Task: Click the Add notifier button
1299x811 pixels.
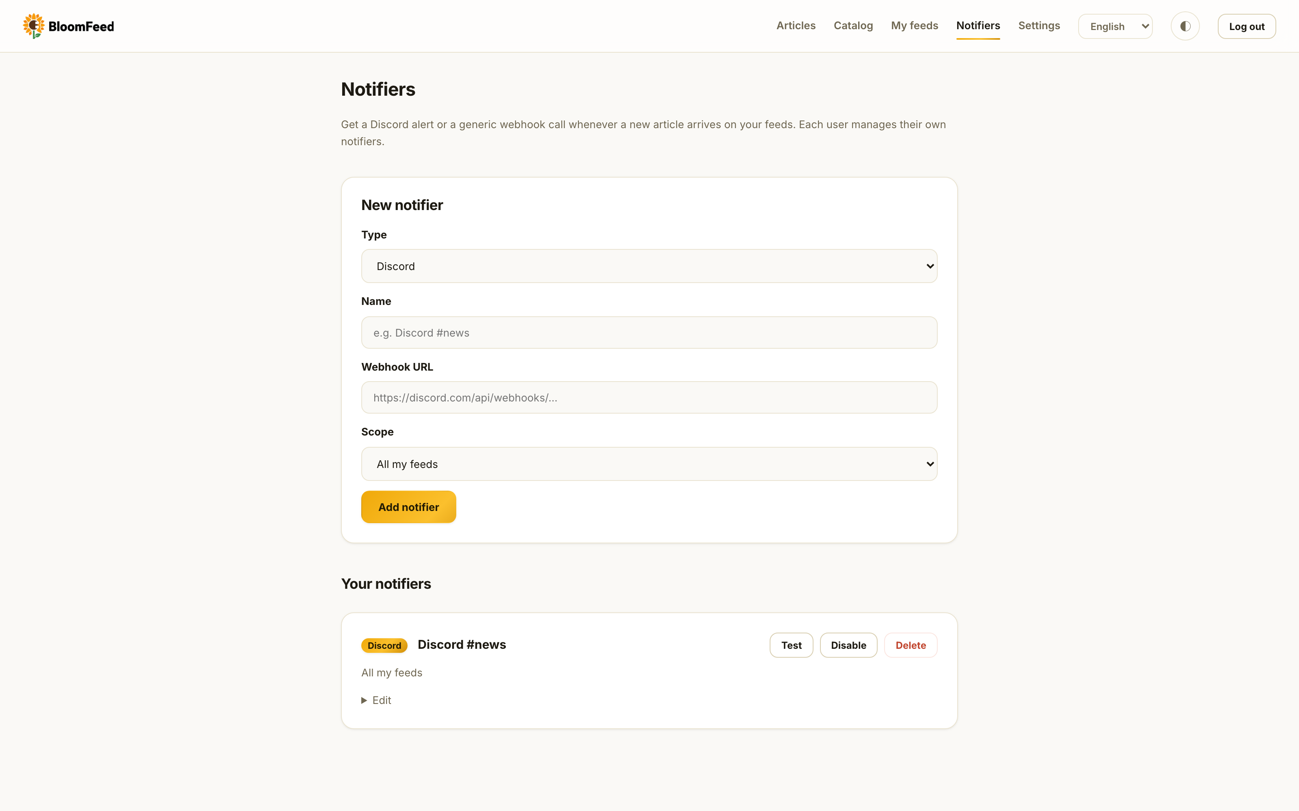Action: [408, 507]
